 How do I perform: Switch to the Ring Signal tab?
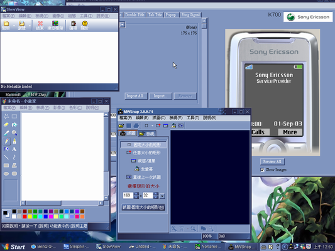coord(190,14)
